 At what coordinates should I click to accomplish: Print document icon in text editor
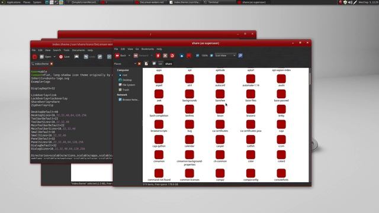tap(76, 57)
